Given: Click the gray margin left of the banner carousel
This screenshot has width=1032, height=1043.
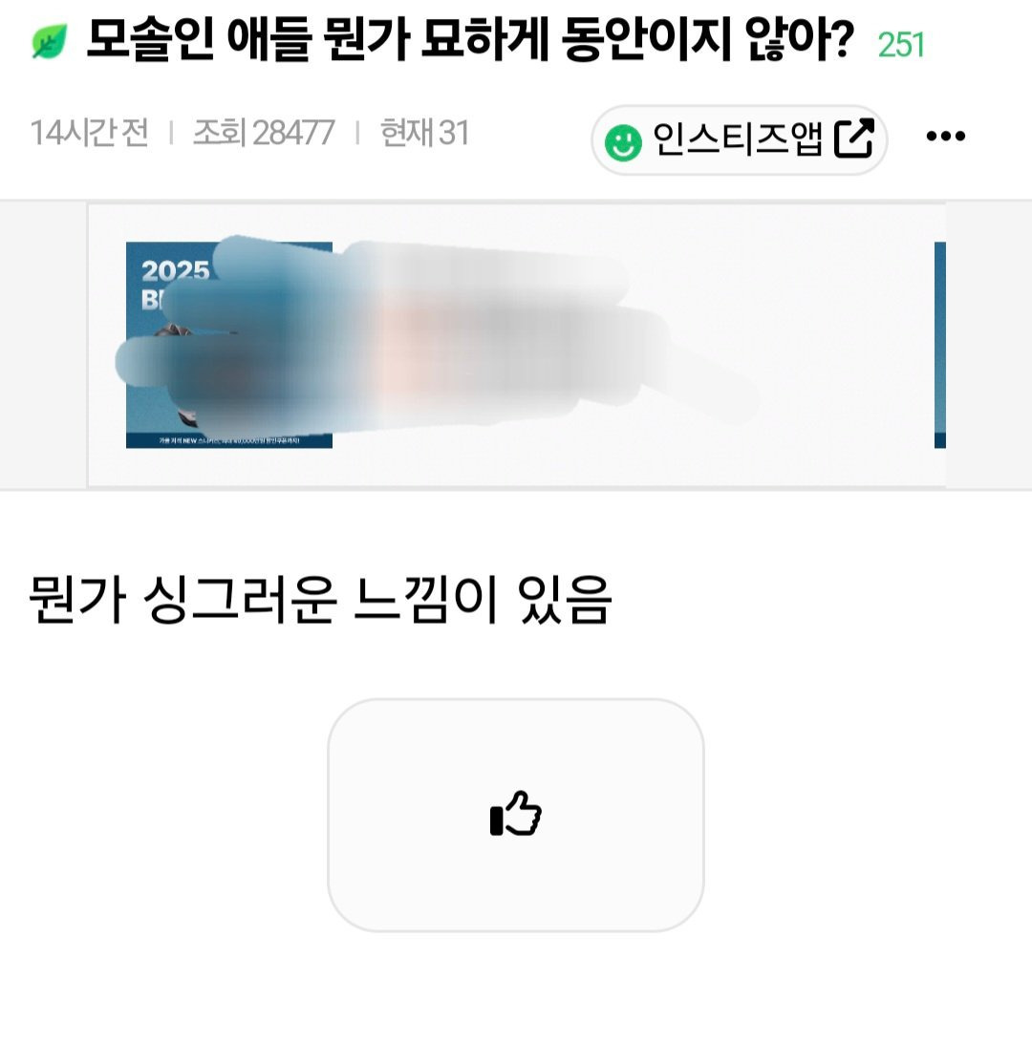Looking at the screenshot, I should [43, 345].
